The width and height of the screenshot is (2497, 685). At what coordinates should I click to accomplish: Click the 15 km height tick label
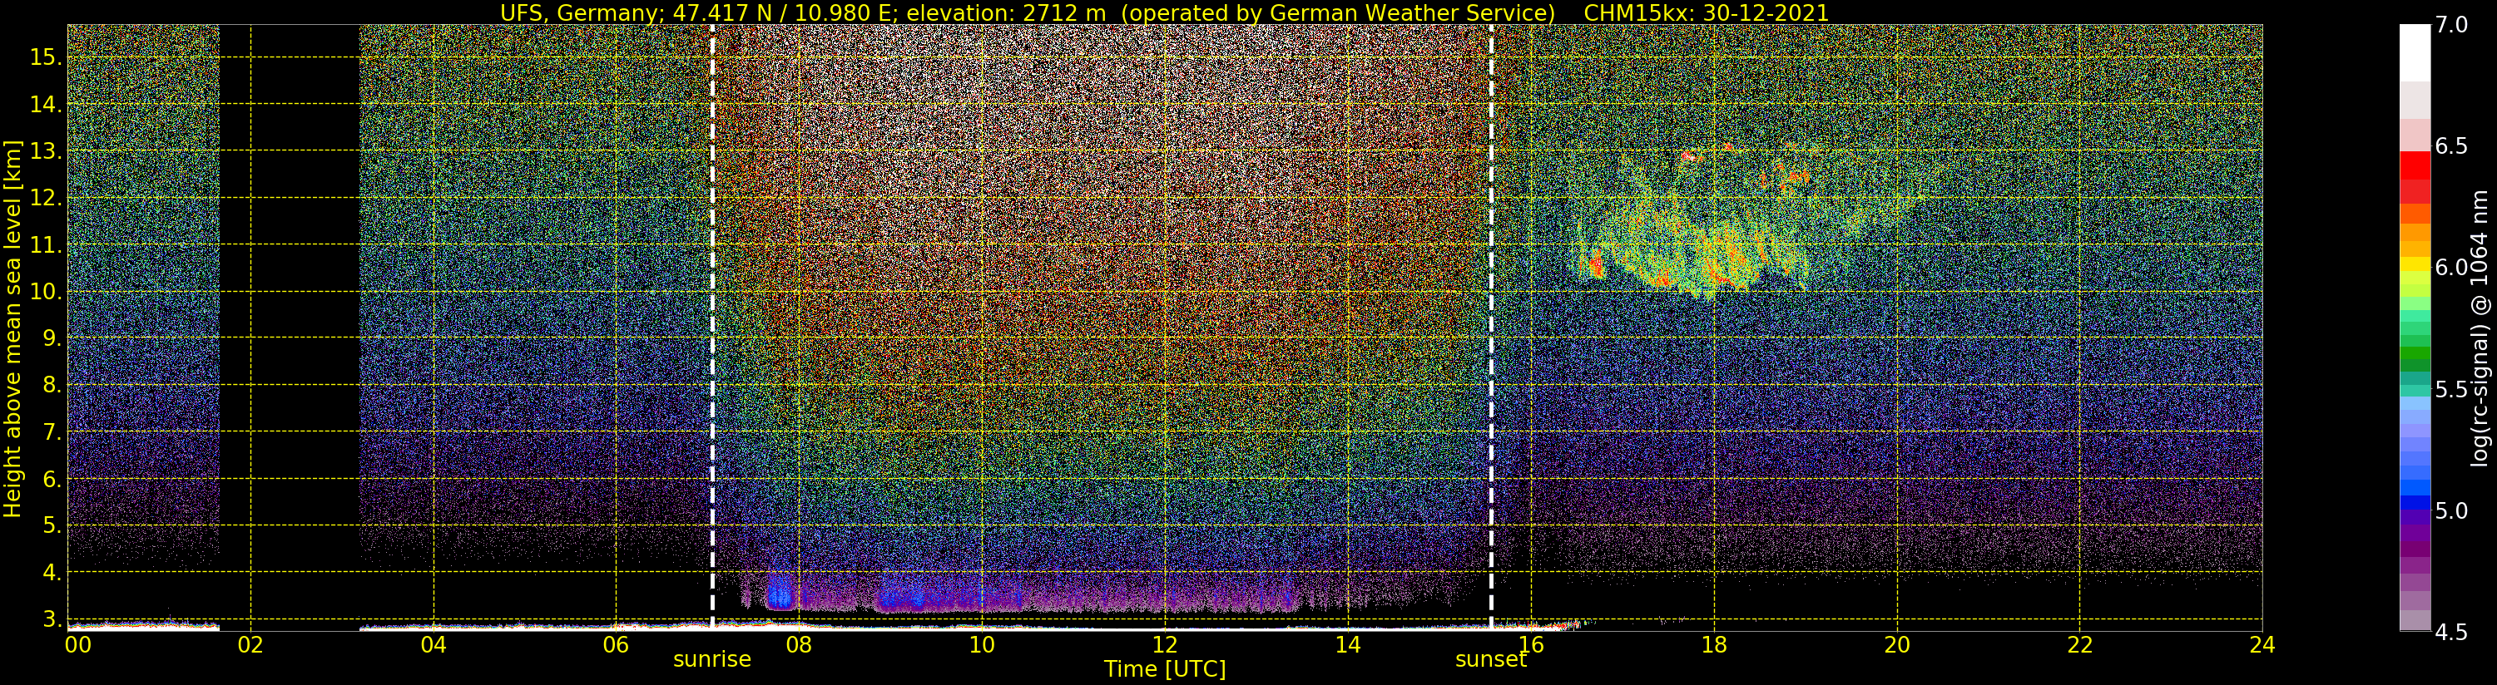tap(45, 57)
